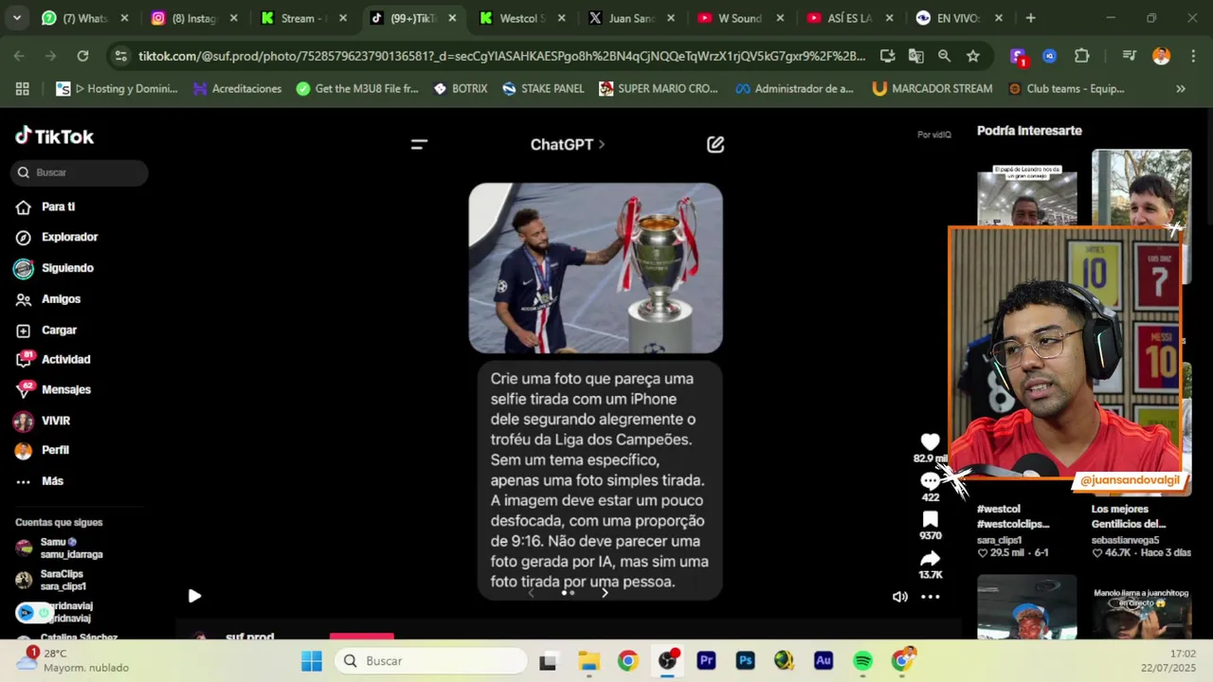This screenshot has width=1213, height=682.
Task: Switch to Juan Sandoval X tab
Action: point(631,18)
